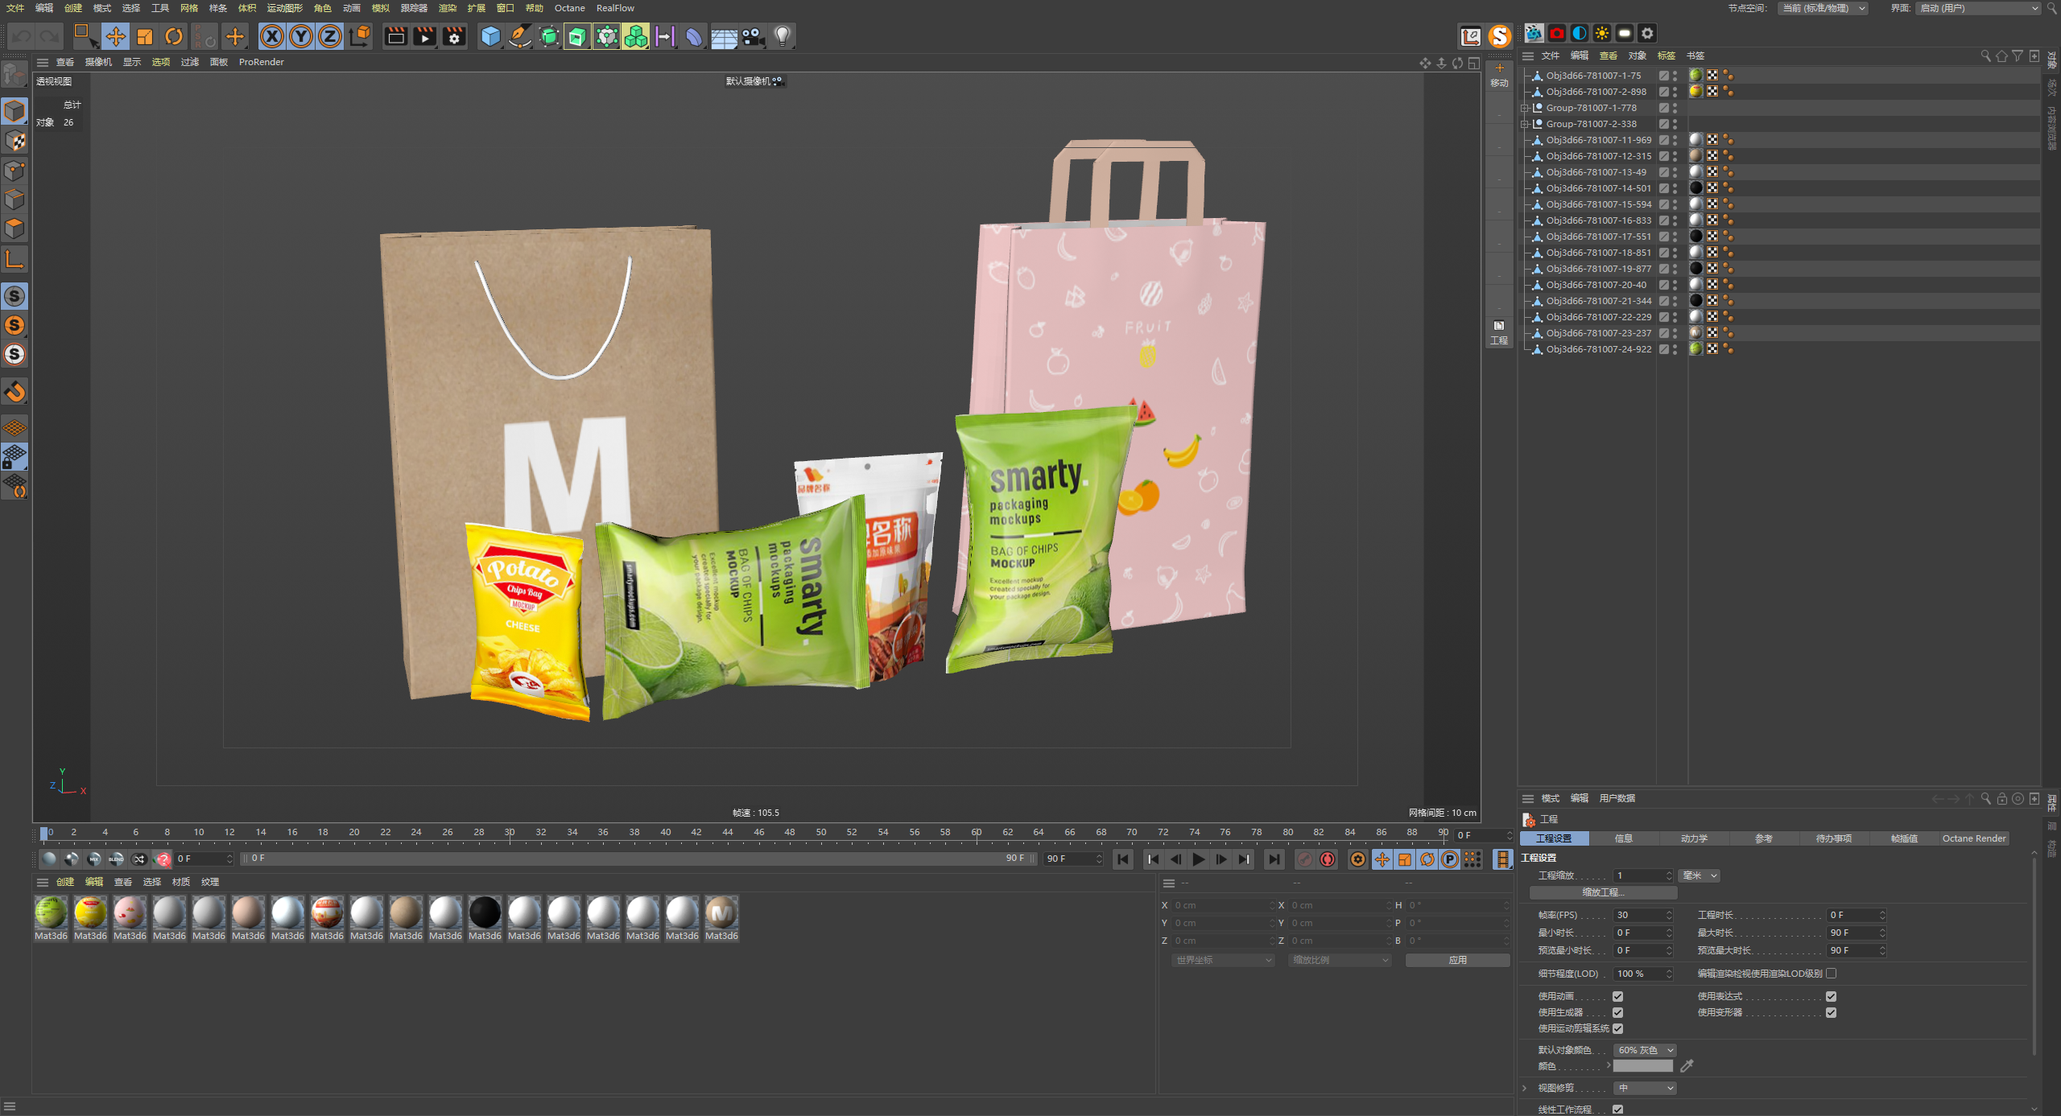Click the play forward button

tap(1198, 859)
